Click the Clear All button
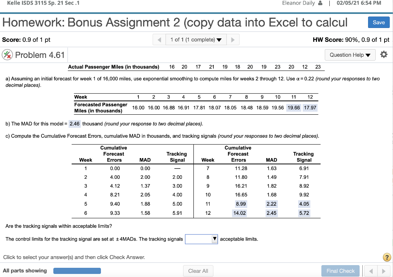393x277 pixels. (x=198, y=271)
